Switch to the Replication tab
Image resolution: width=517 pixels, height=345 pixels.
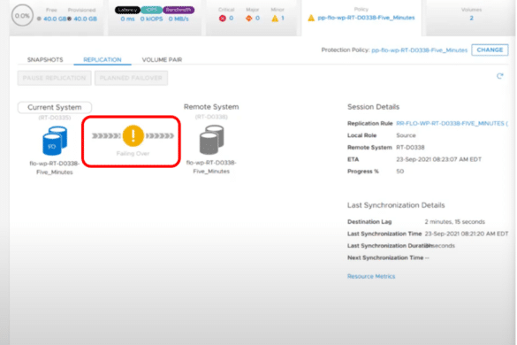pos(103,60)
